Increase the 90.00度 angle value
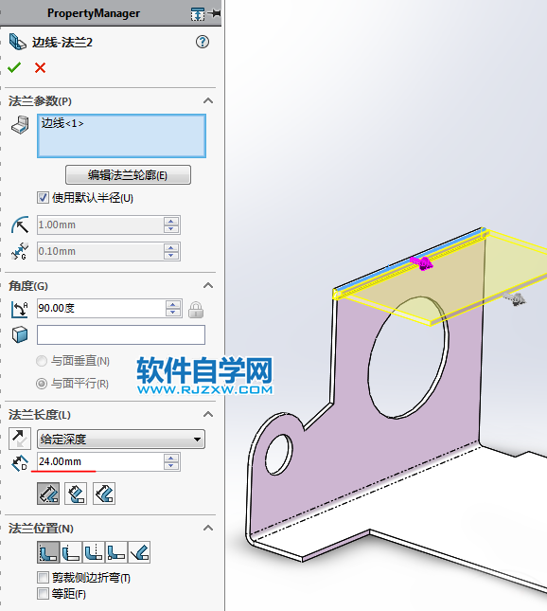The width and height of the screenshot is (547, 611). point(173,304)
